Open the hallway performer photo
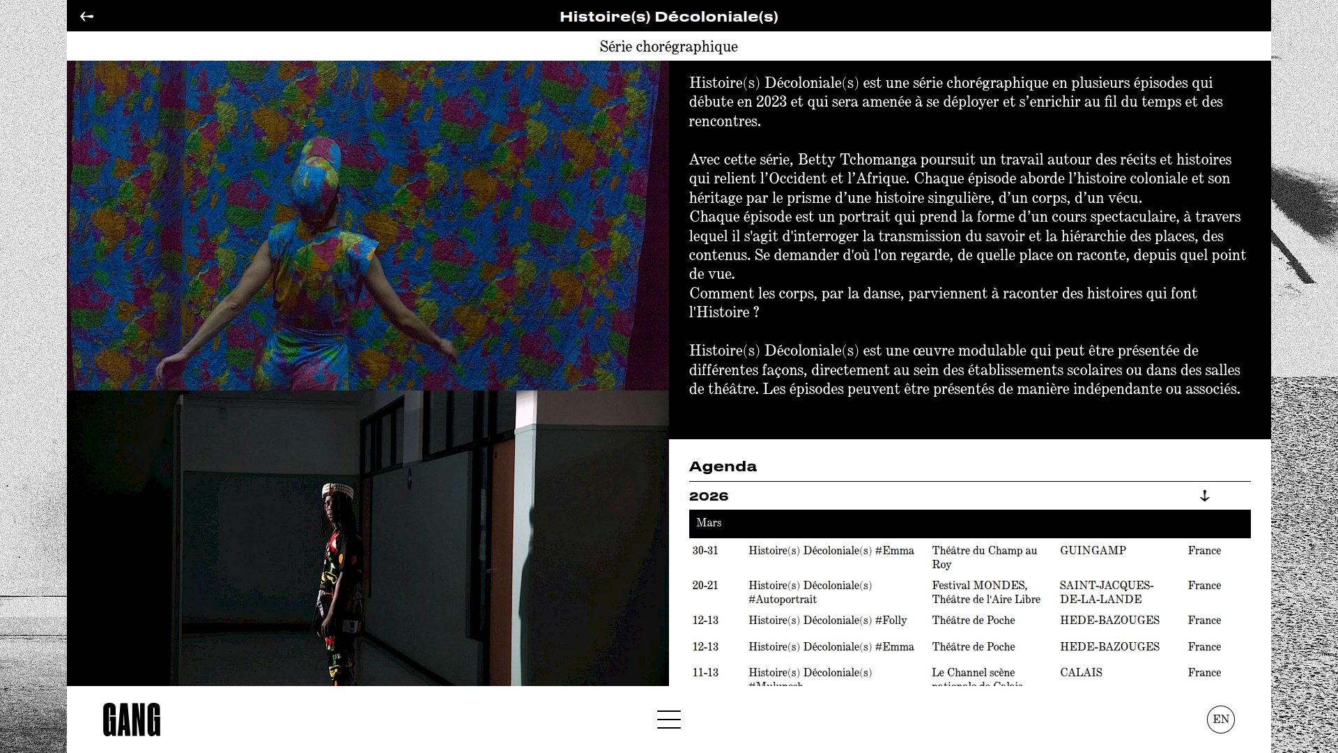 click(367, 538)
